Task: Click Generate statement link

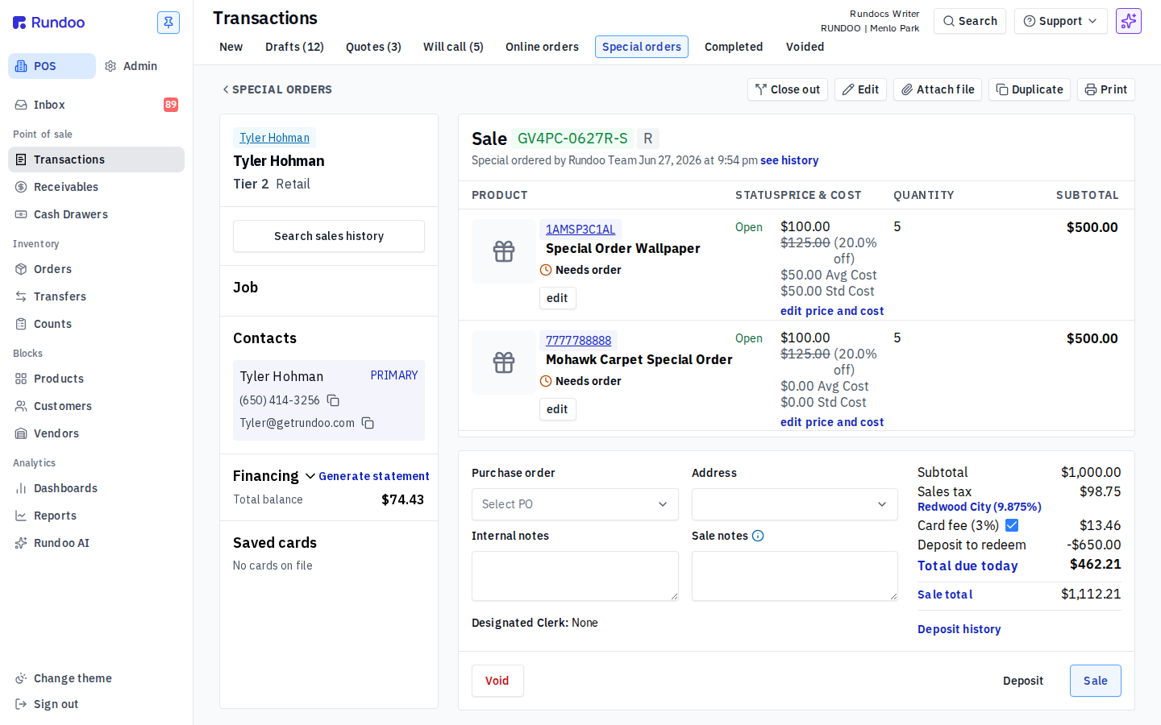Action: (374, 476)
